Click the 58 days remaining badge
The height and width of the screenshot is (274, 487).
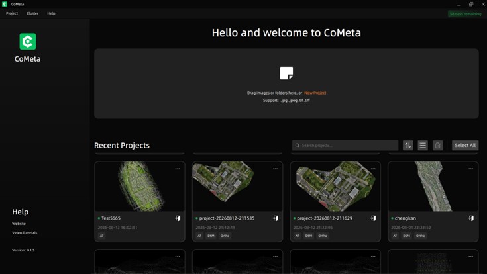tap(465, 14)
